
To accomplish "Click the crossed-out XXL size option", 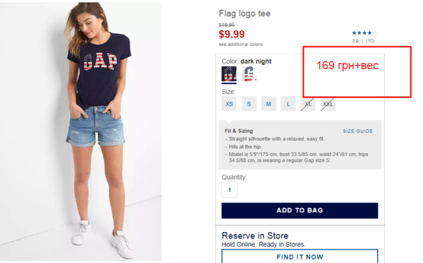I will 328,104.
